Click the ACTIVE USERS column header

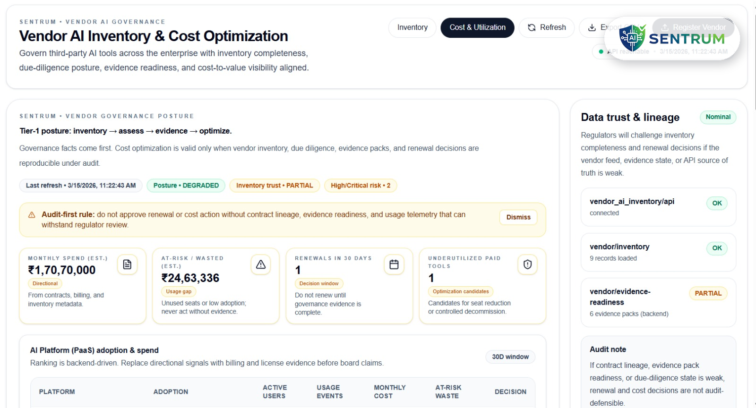tap(275, 392)
